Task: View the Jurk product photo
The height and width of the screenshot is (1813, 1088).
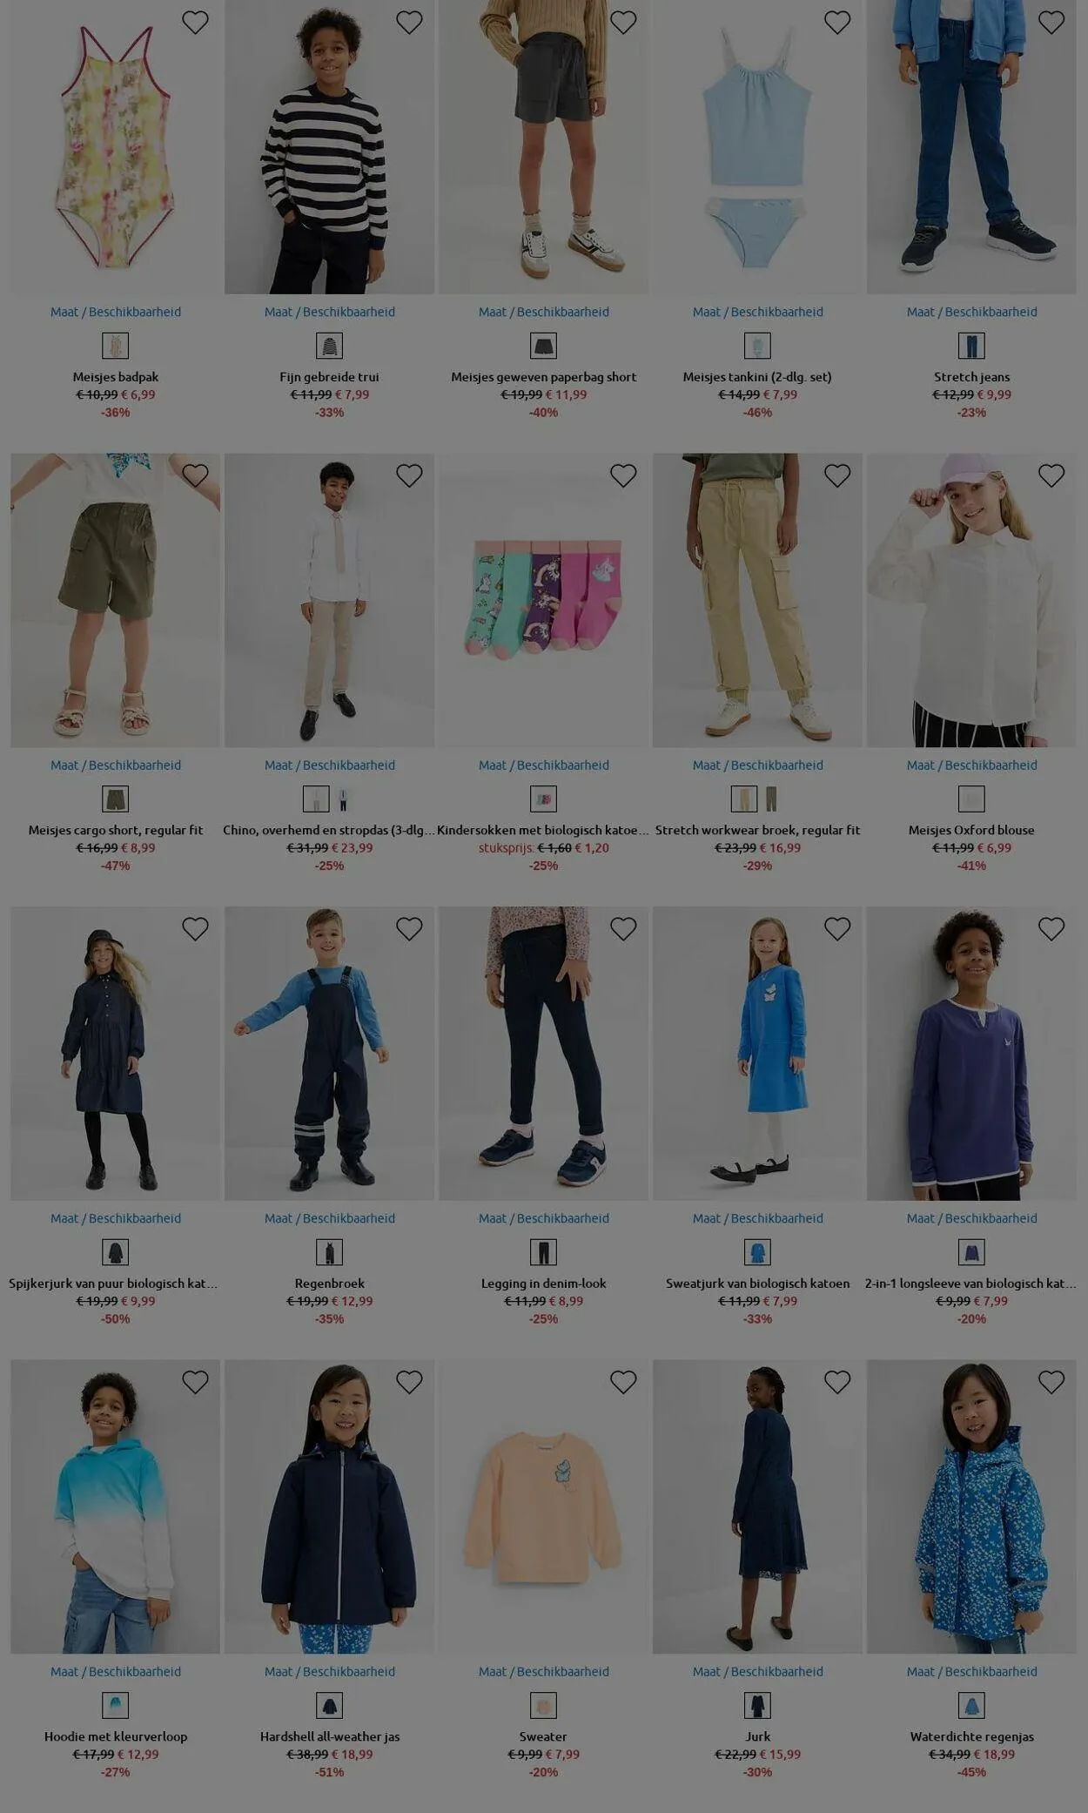Action: pyautogui.click(x=758, y=1506)
